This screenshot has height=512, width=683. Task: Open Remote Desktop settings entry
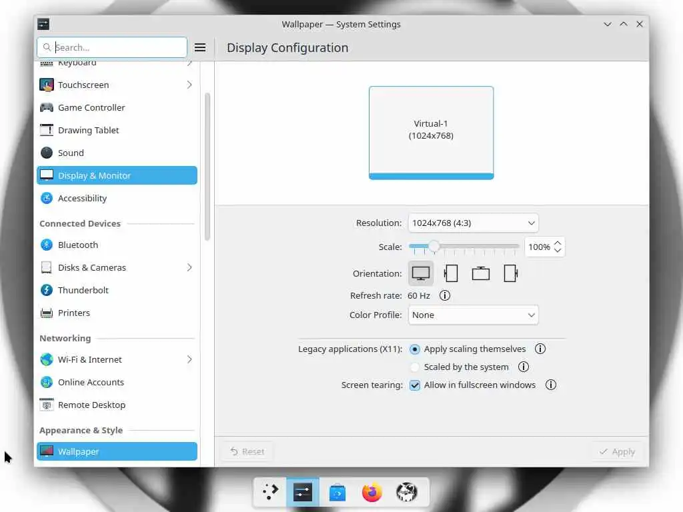[x=117, y=405]
